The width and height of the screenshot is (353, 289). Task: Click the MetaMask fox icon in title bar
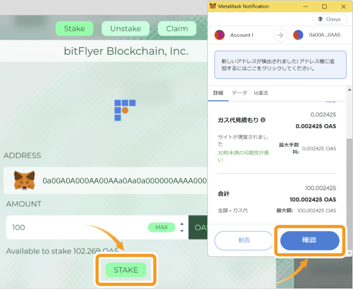(x=212, y=6)
